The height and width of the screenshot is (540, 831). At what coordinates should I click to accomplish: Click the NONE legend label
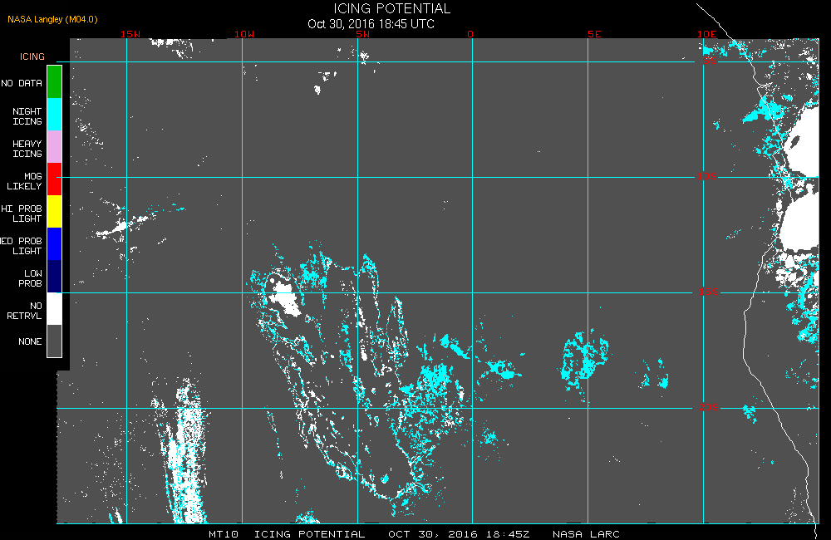[30, 341]
